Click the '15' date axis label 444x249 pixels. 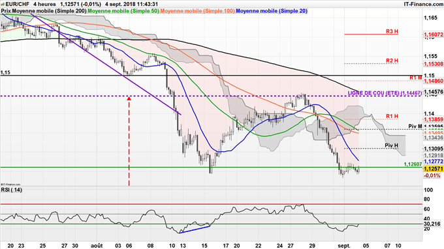tap(204, 246)
